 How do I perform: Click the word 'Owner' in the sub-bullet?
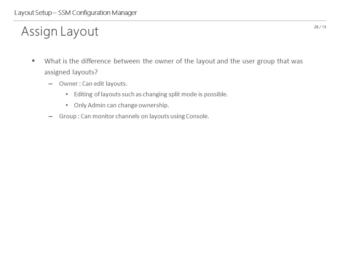[x=68, y=84]
